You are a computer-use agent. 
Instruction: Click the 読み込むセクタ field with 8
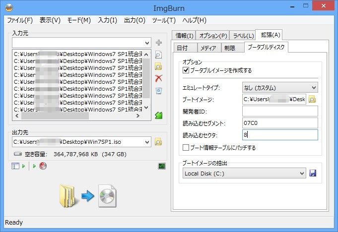click(x=280, y=135)
